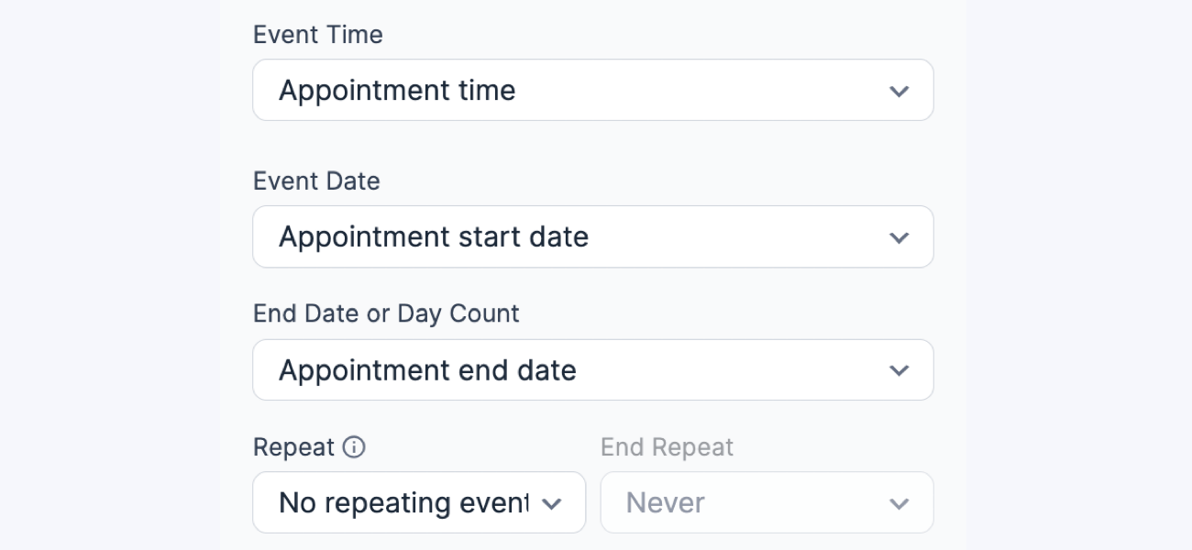Click the chevron on the Event Time dropdown

[899, 90]
